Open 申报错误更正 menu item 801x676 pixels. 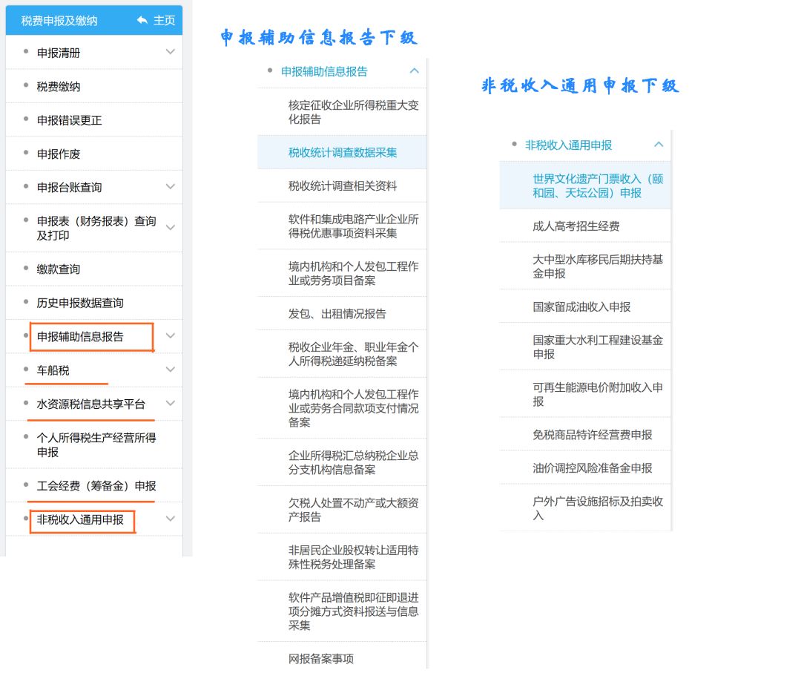coord(69,120)
